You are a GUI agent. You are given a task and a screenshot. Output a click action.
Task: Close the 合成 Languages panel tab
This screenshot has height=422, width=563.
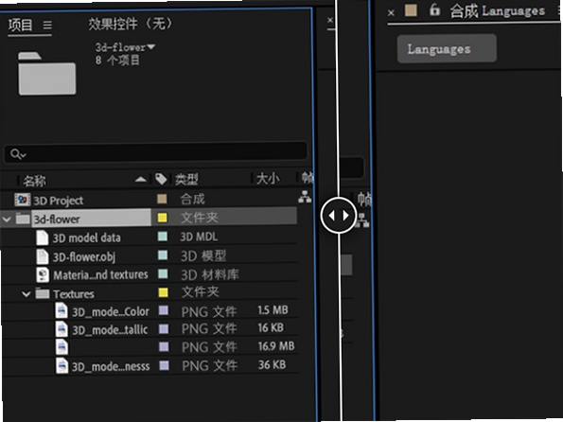pyautogui.click(x=391, y=13)
